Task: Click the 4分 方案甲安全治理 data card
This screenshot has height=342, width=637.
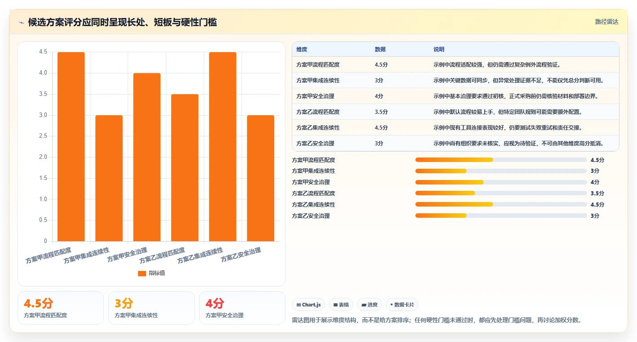Action: tap(242, 308)
